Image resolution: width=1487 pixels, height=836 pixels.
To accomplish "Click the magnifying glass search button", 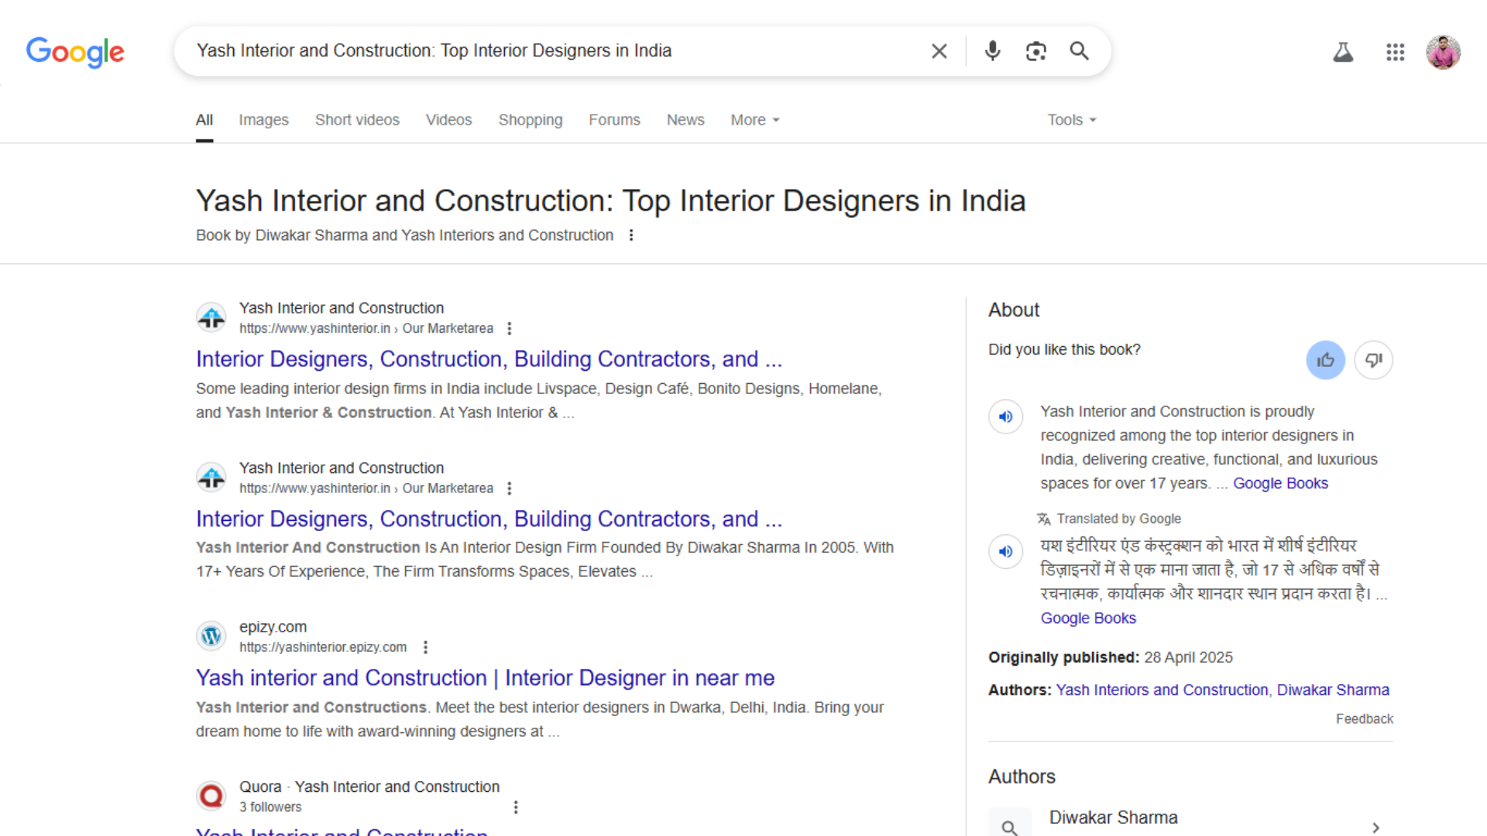I will coord(1079,51).
